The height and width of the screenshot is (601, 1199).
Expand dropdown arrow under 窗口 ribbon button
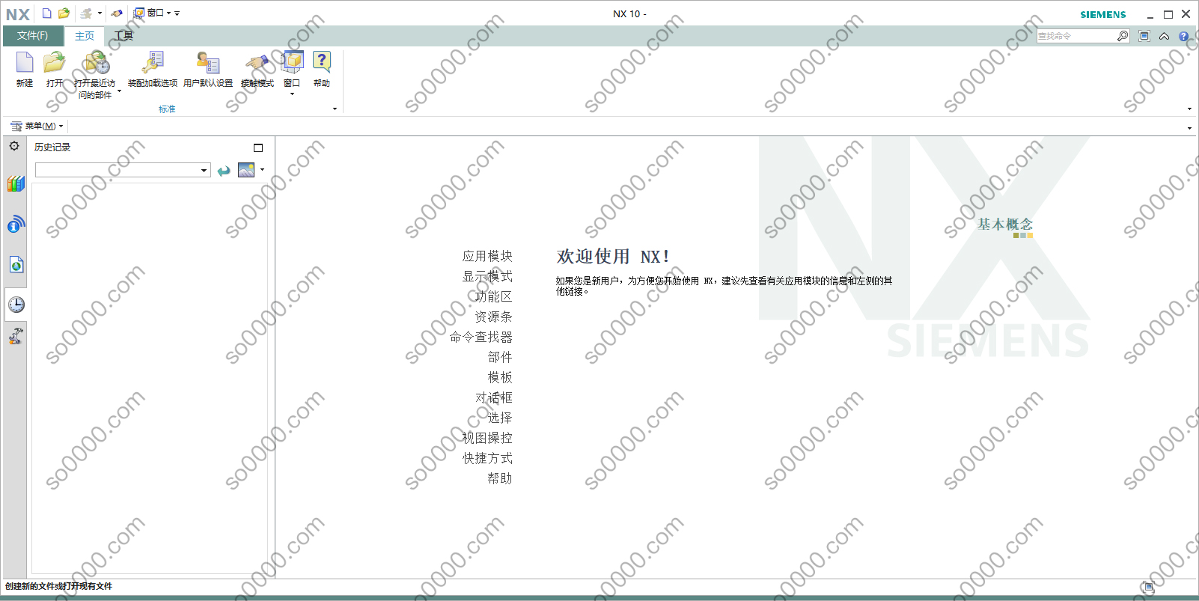pyautogui.click(x=292, y=94)
